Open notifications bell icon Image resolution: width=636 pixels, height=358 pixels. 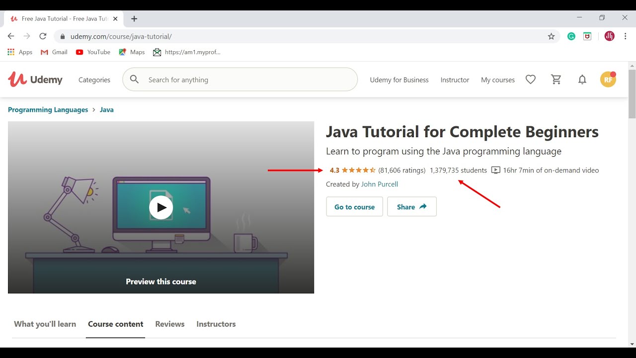click(582, 80)
